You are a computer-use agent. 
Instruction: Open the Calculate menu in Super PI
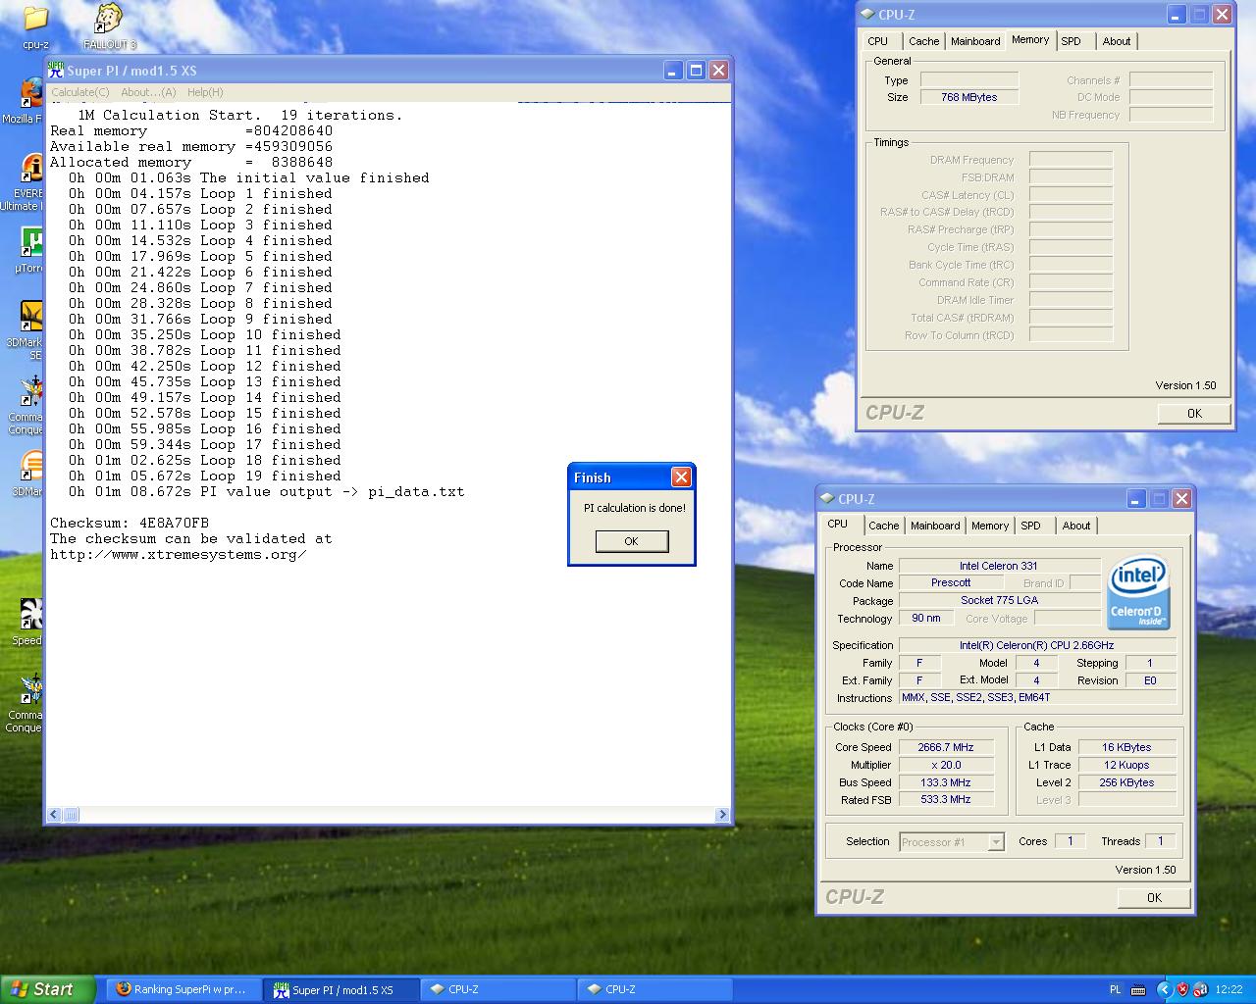coord(80,92)
